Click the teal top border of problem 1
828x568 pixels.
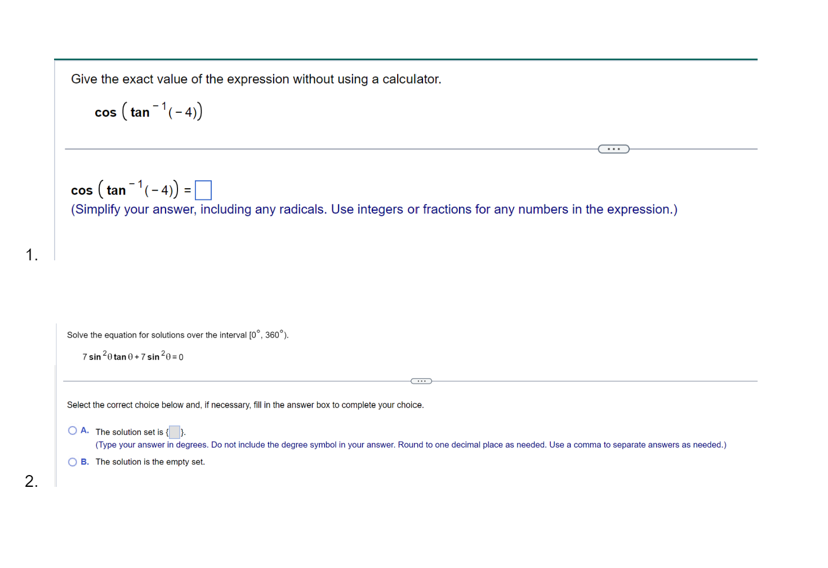(x=406, y=59)
